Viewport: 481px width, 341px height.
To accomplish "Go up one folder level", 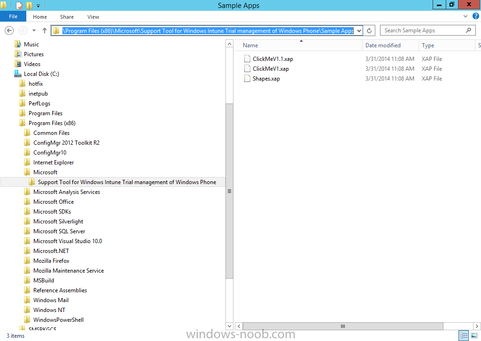I will click(x=45, y=30).
